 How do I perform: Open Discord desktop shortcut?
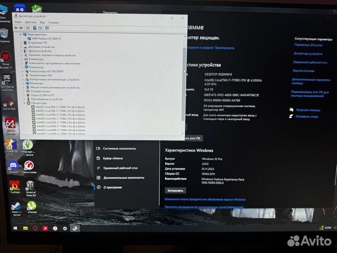13,164
